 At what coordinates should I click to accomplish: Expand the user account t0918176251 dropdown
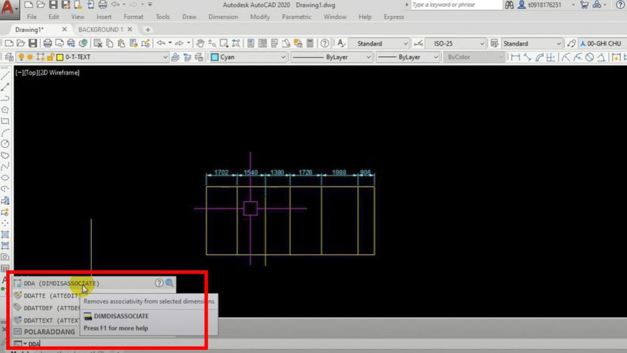[x=573, y=5]
